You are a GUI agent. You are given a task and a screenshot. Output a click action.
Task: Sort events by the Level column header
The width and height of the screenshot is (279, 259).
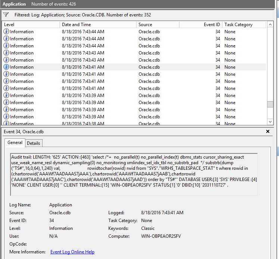click(x=30, y=25)
